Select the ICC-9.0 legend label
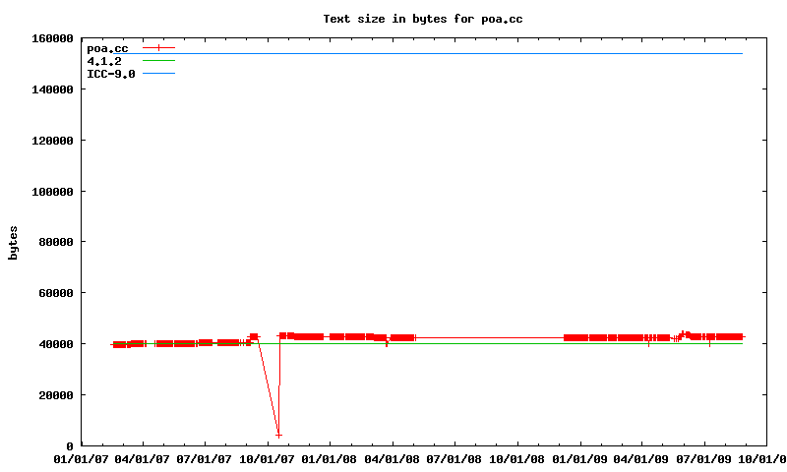 [x=111, y=74]
